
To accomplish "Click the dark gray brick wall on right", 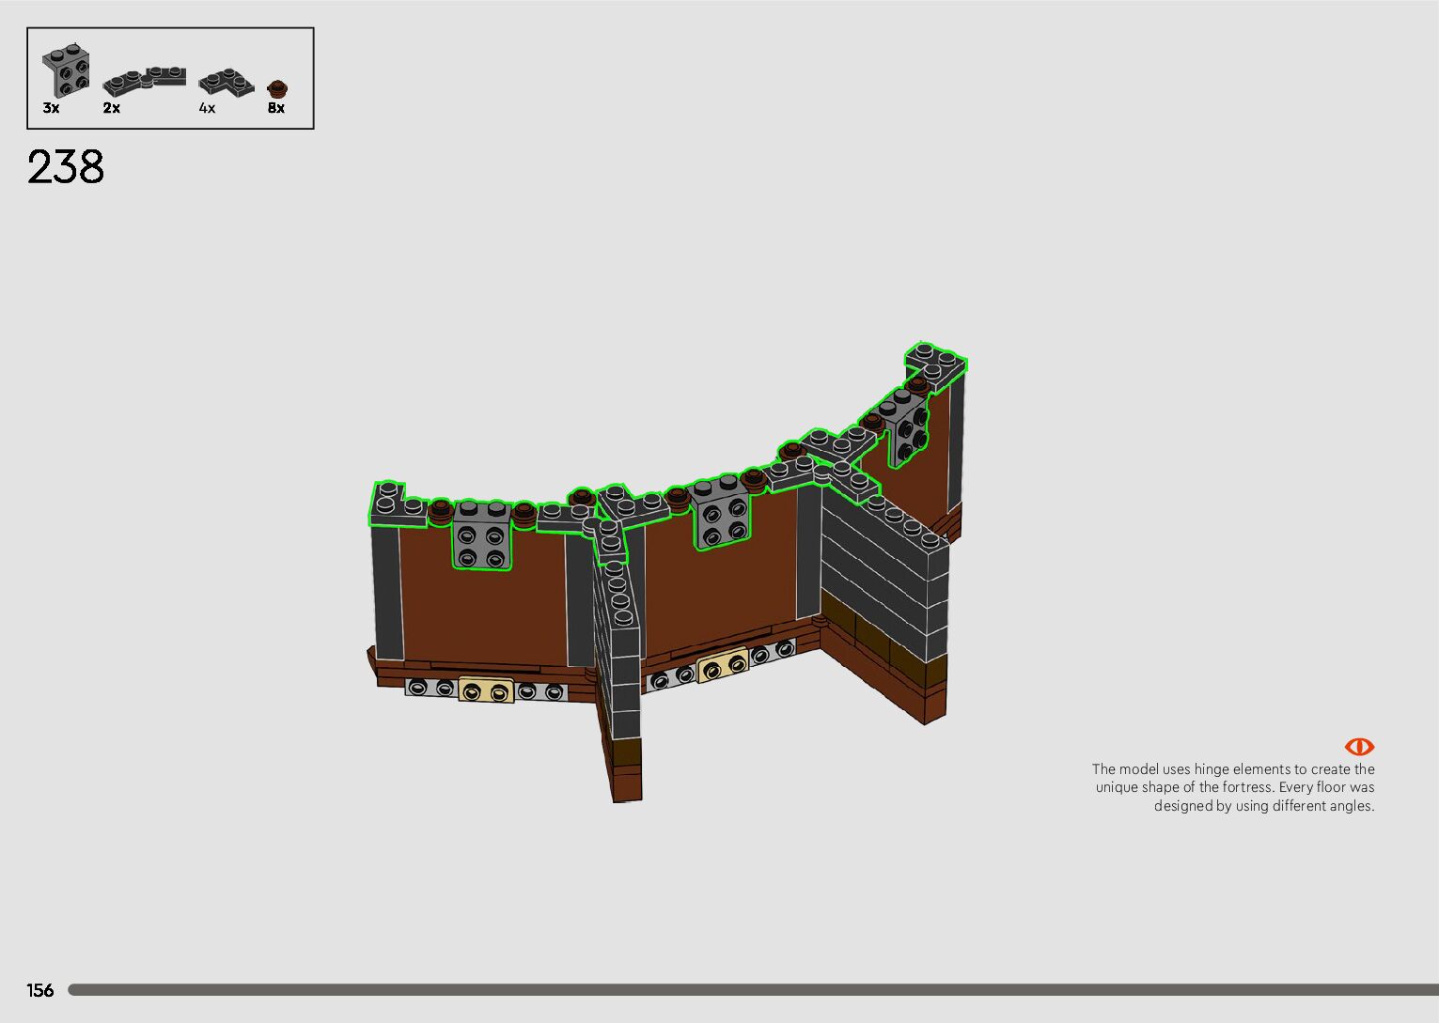I will pos(884,573).
